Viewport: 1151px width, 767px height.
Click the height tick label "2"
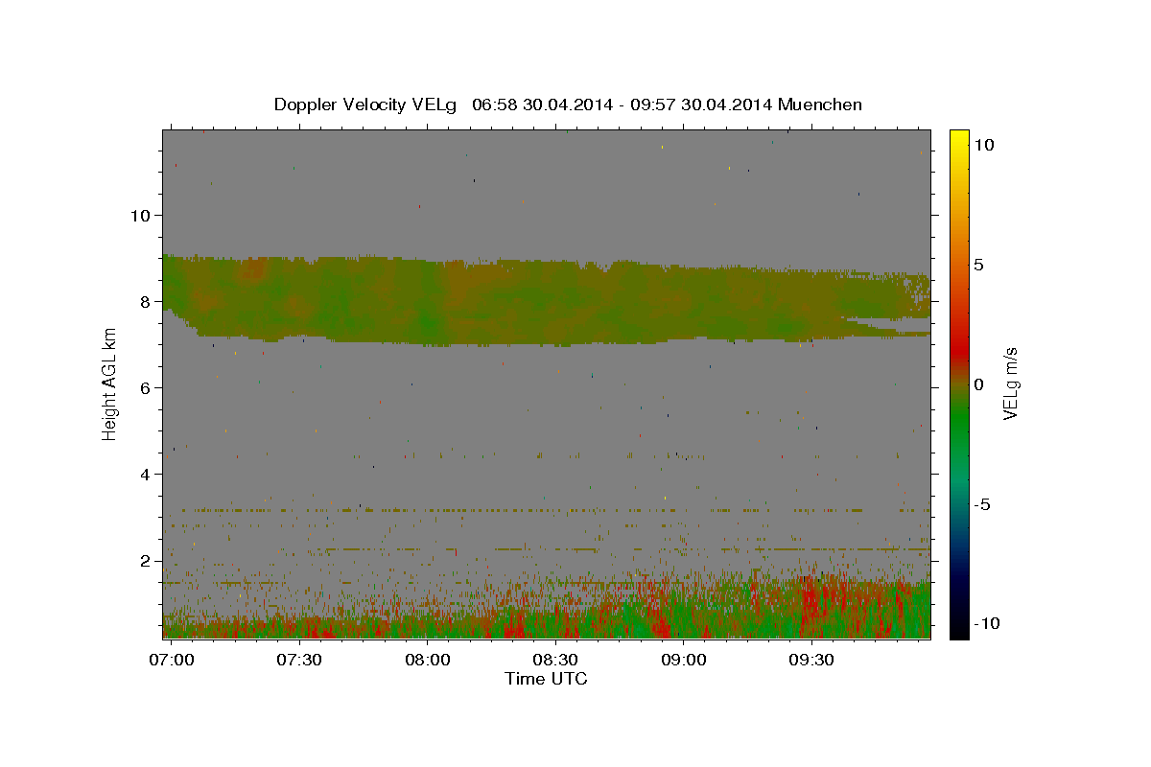(x=145, y=560)
